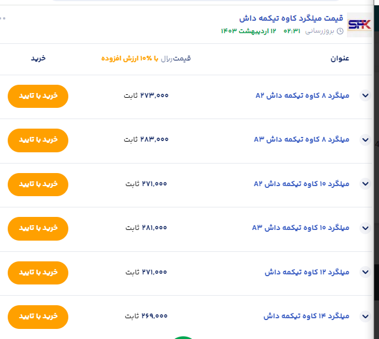
Task: Open the میلگرد 14 کاوه تیکمه داش link
Action: click(x=307, y=316)
